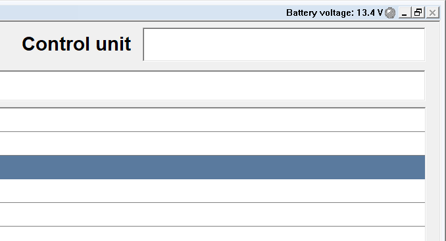Select the empty row just below the blue row
This screenshot has height=241, width=446.
pyautogui.click(x=212, y=190)
